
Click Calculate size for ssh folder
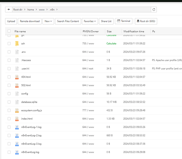tap(111, 44)
